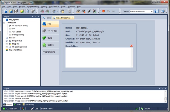Switch to the Build output tab
Viewport: 170px width, 112px height.
pyautogui.click(x=17, y=104)
